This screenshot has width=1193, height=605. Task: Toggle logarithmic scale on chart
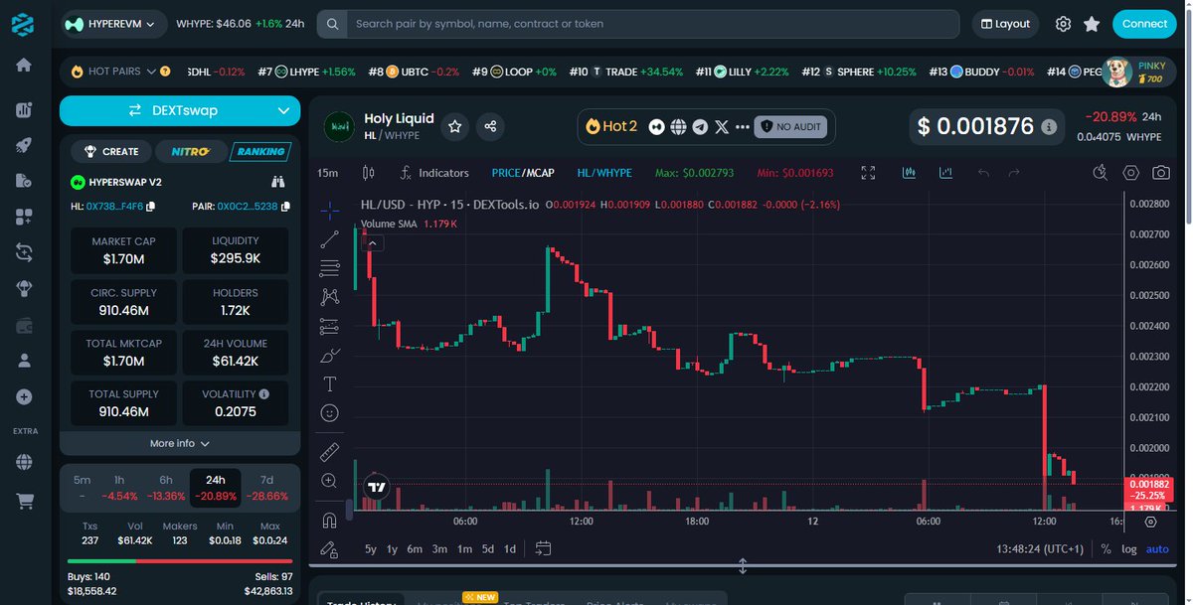1129,548
